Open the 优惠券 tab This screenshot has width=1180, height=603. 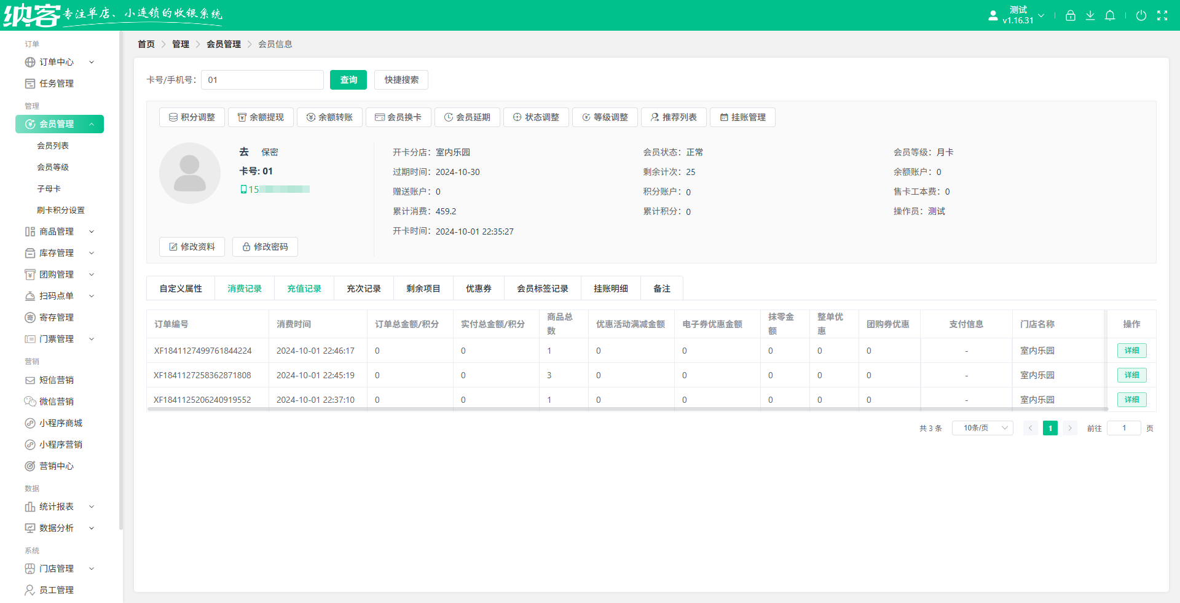479,288
